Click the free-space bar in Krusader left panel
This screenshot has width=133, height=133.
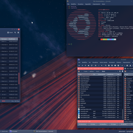coord(100,68)
